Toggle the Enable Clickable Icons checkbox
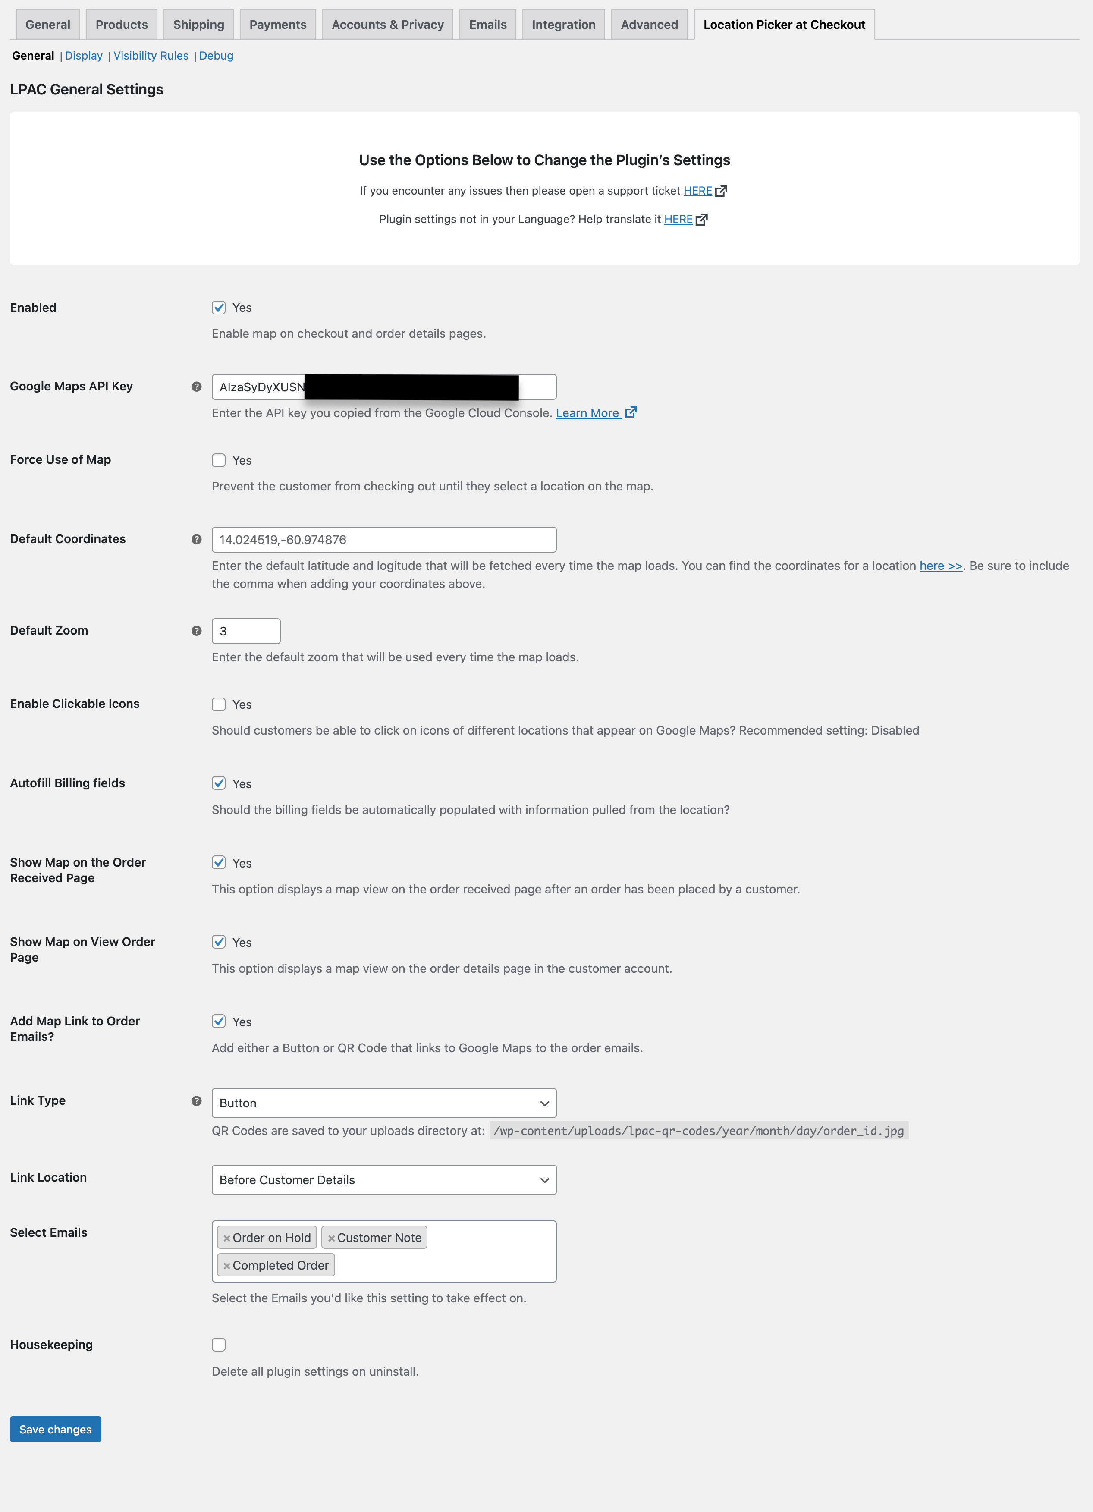This screenshot has height=1512, width=1093. (218, 704)
